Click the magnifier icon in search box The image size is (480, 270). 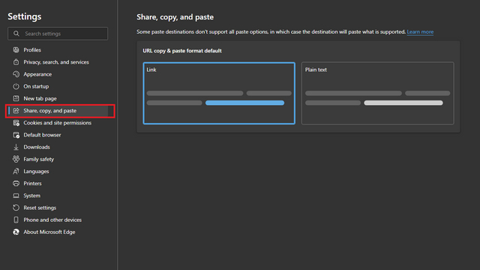tap(16, 34)
